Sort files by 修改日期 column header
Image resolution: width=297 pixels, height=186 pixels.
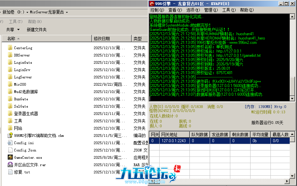(102, 39)
